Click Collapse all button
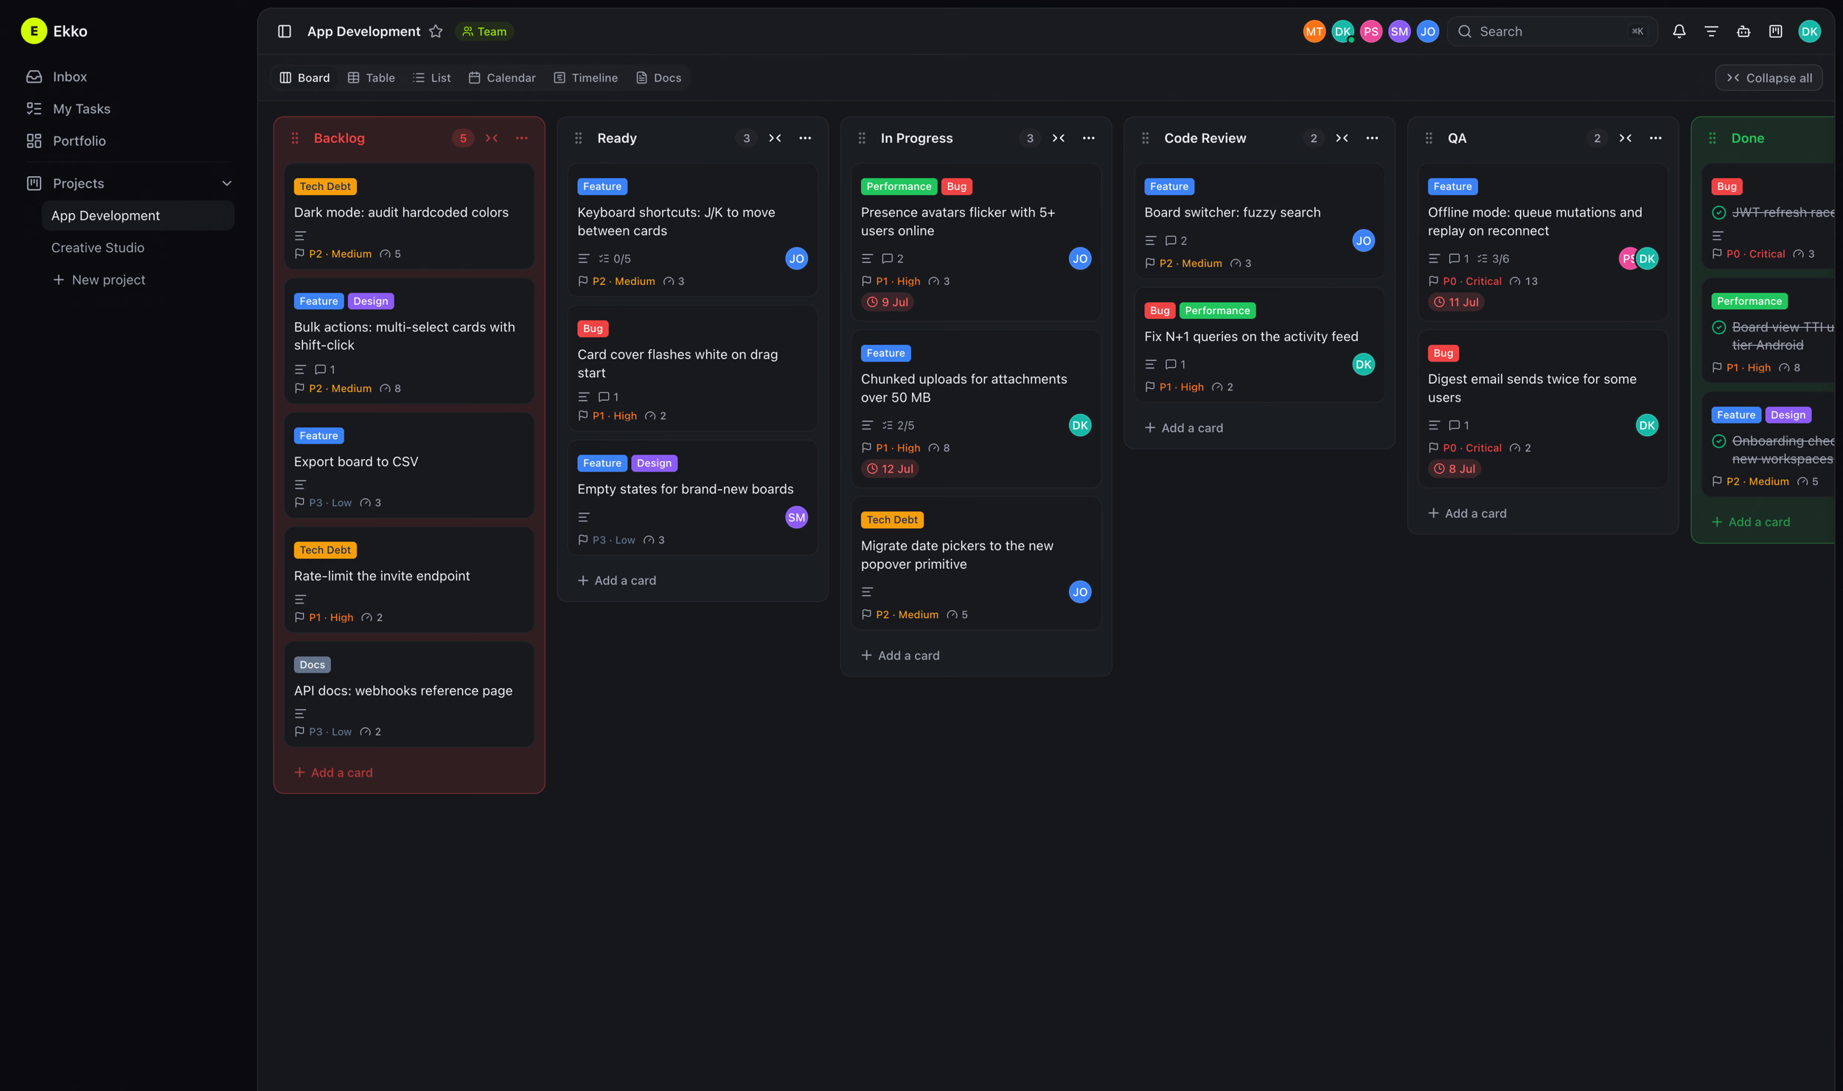1843x1091 pixels. coord(1769,77)
